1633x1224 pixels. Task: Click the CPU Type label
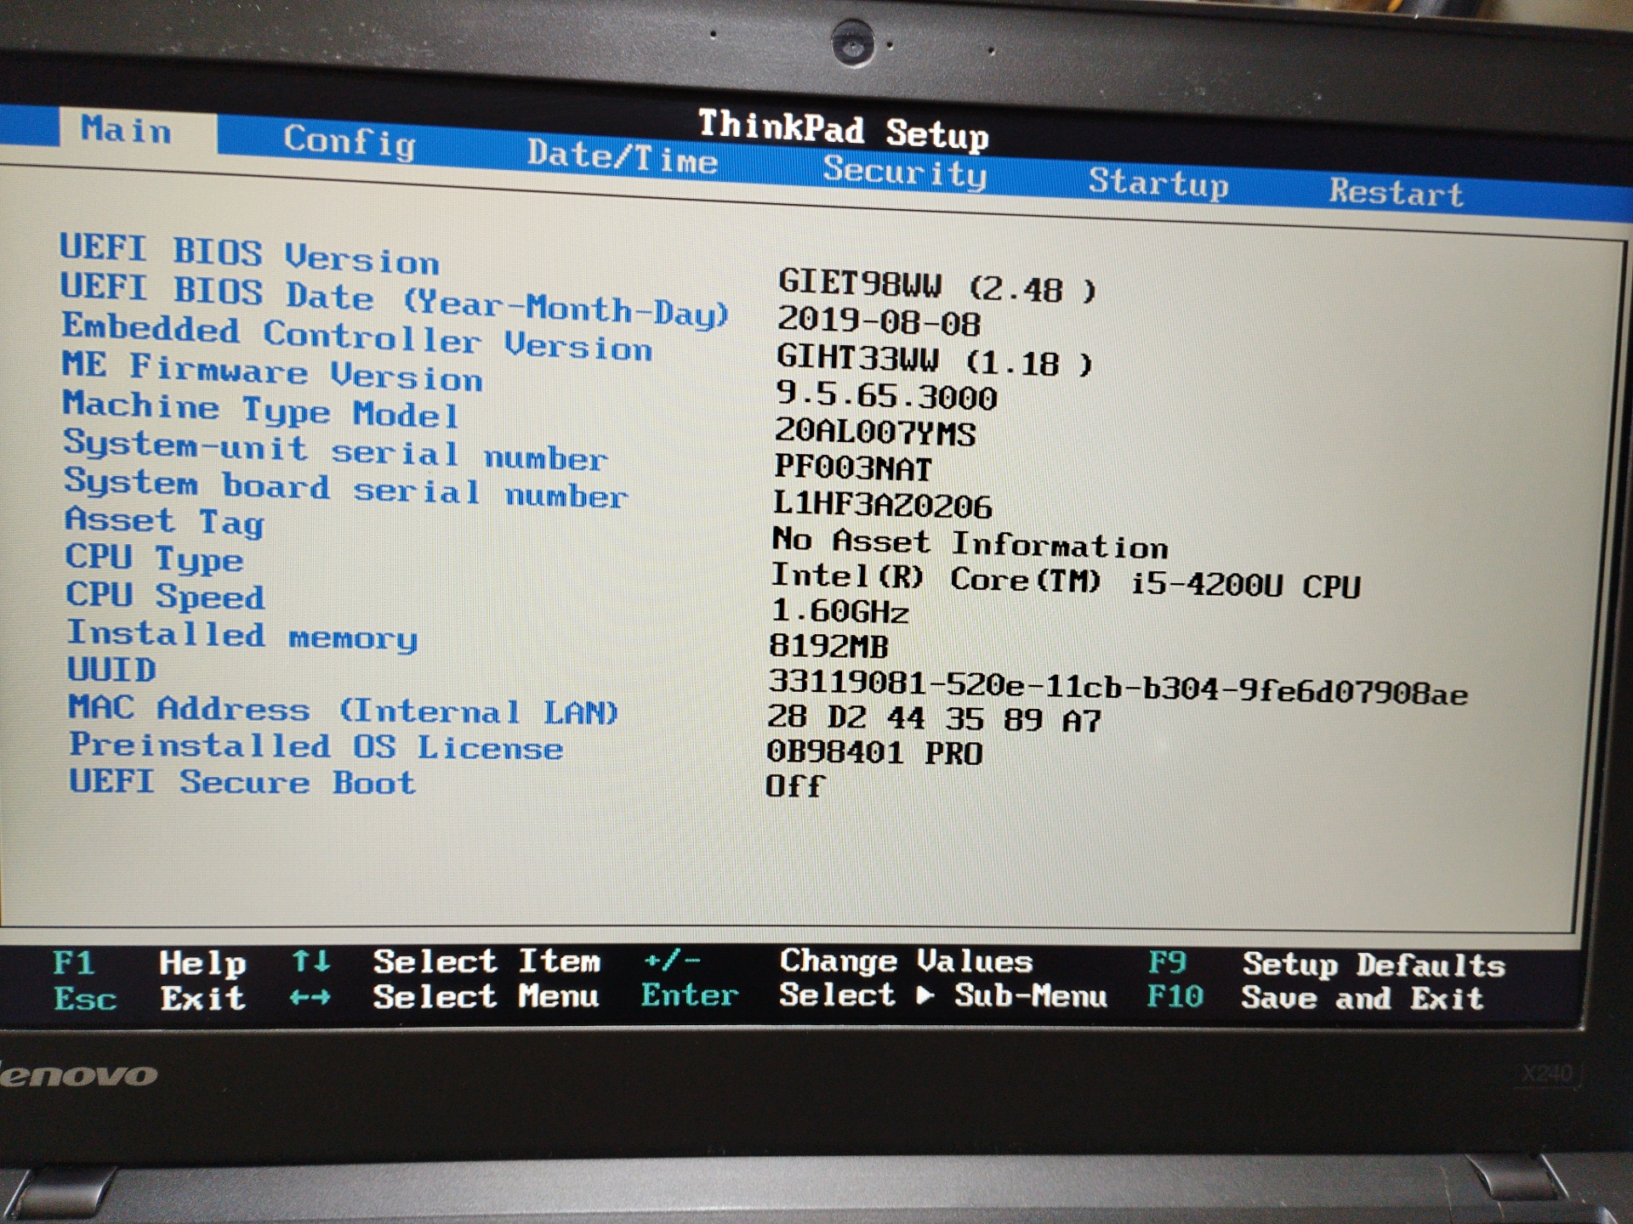tap(155, 558)
